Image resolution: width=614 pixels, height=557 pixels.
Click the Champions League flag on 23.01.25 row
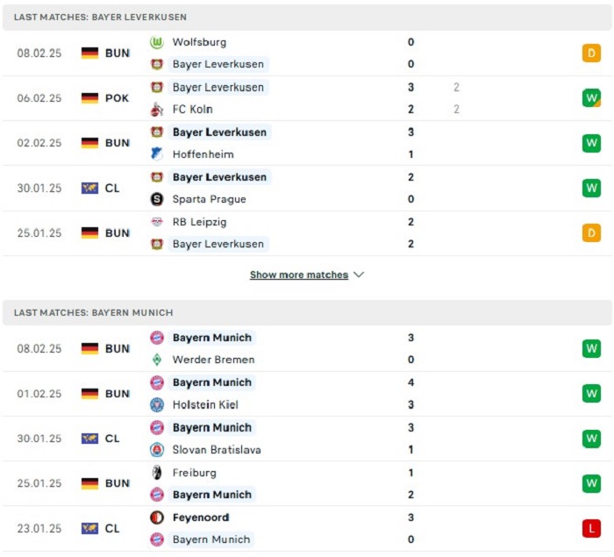[89, 528]
